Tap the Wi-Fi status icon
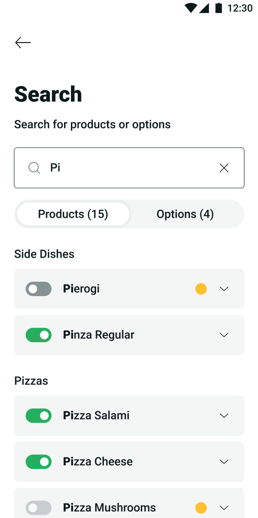258x518 pixels. click(190, 8)
